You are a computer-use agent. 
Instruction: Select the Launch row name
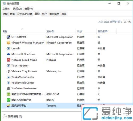pyautogui.click(x=15, y=48)
